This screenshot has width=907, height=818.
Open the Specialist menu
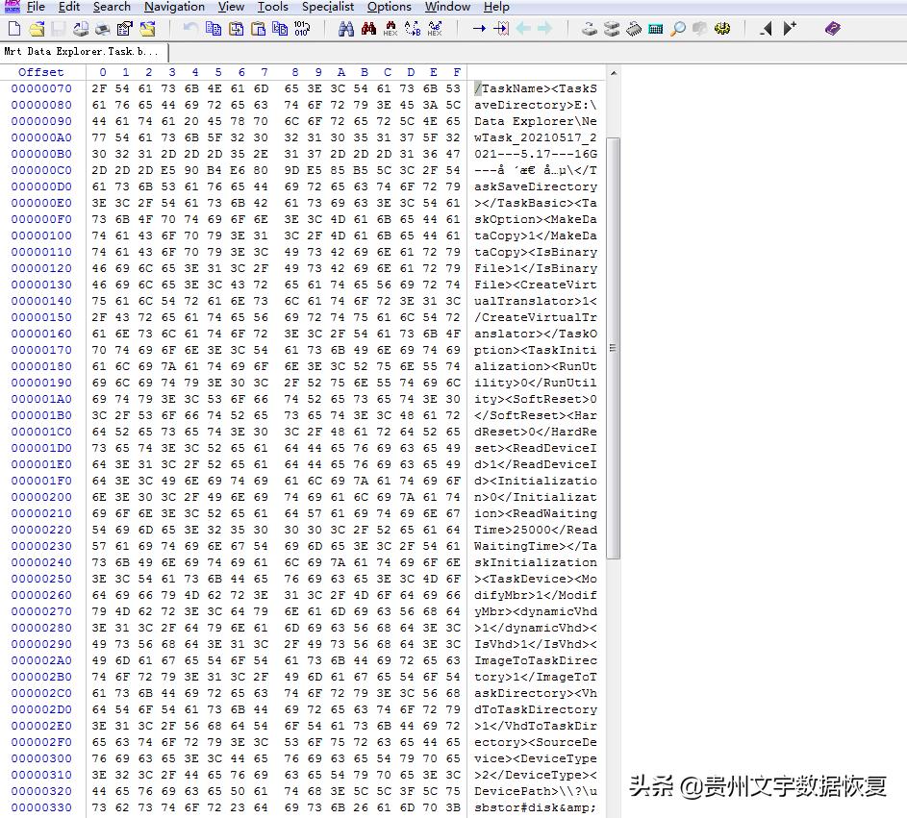(328, 7)
